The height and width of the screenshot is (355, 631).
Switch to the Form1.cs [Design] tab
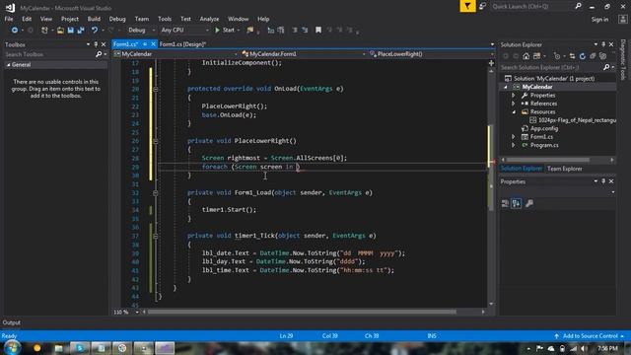(x=182, y=44)
